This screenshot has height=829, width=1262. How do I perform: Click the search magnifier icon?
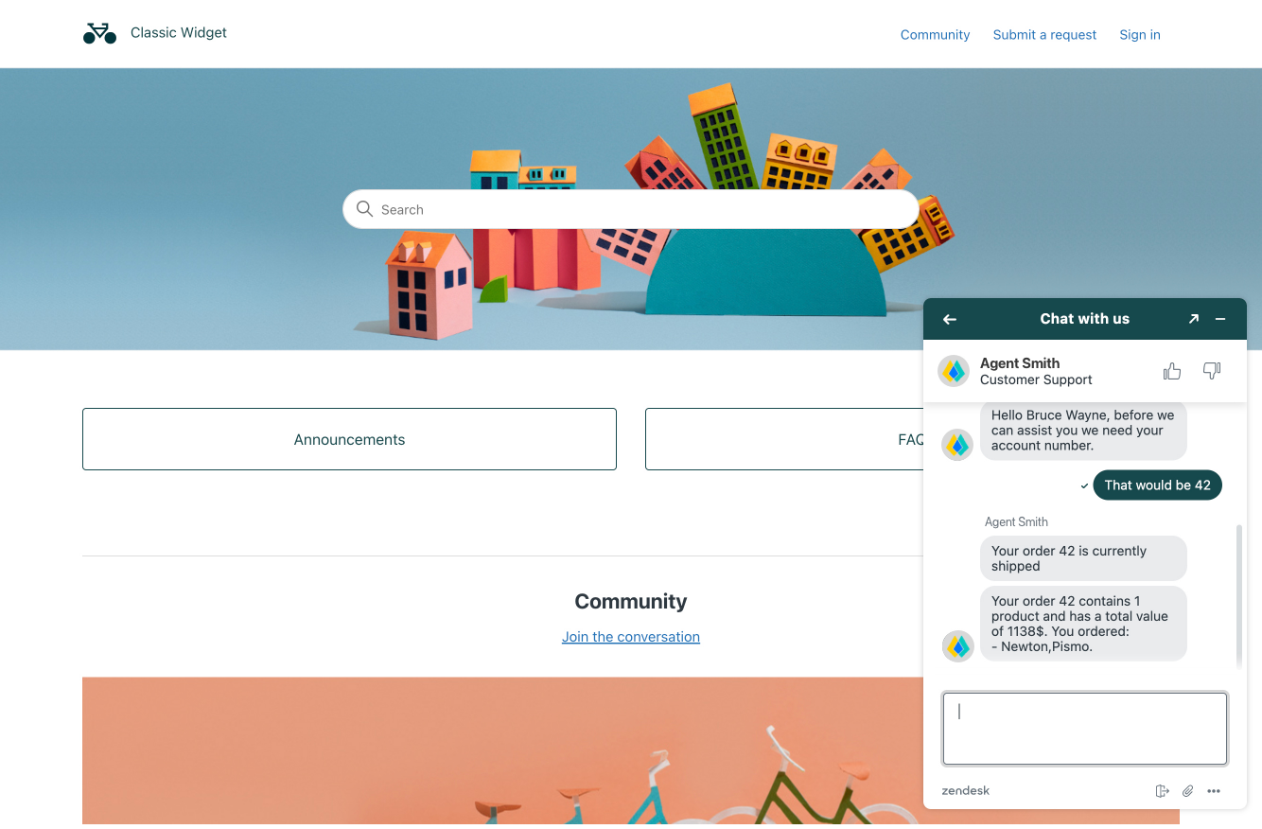364,209
